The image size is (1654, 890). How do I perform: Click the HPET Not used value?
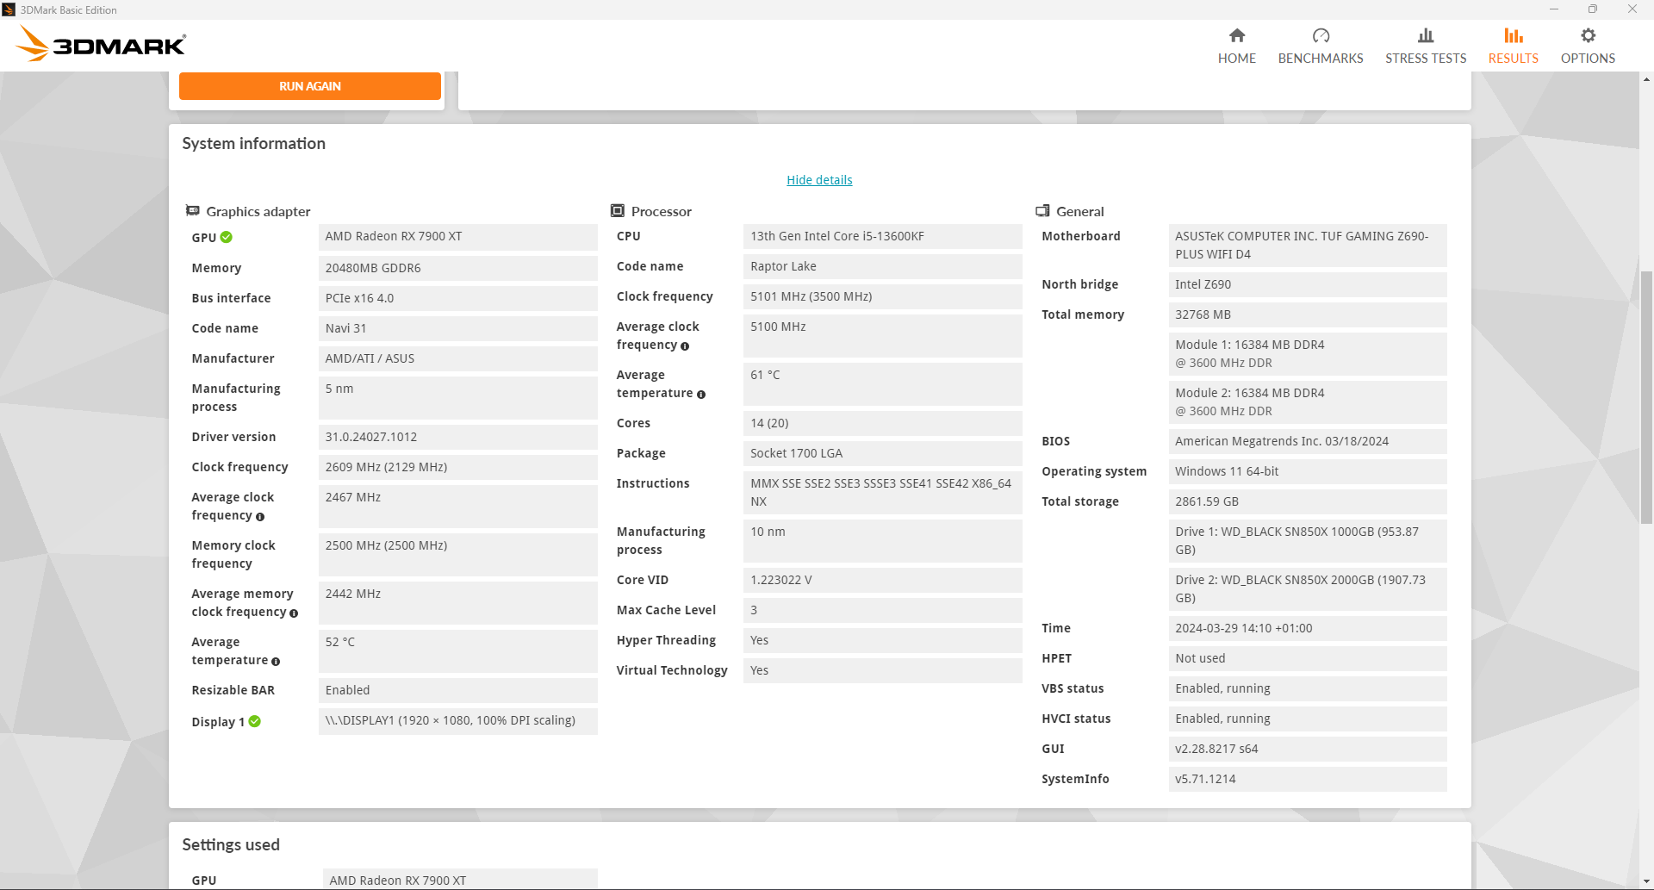coord(1307,658)
